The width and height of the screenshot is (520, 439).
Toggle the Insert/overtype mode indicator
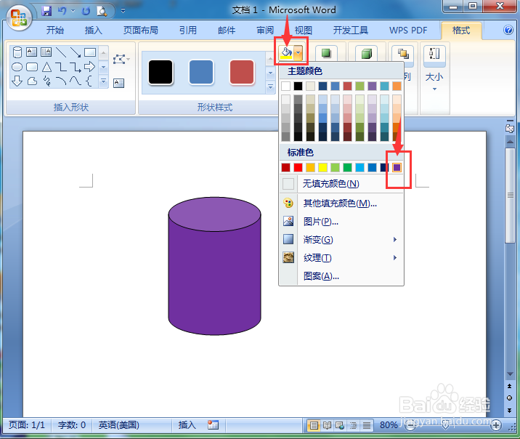coord(187,424)
